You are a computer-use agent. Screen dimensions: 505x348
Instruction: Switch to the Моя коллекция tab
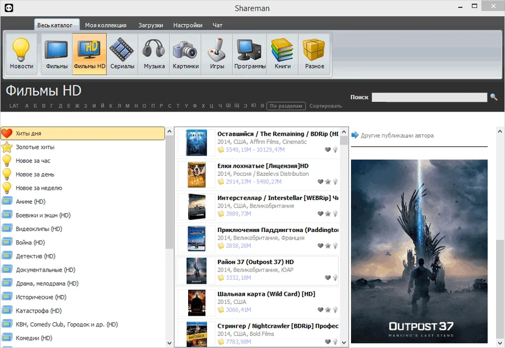coord(106,25)
